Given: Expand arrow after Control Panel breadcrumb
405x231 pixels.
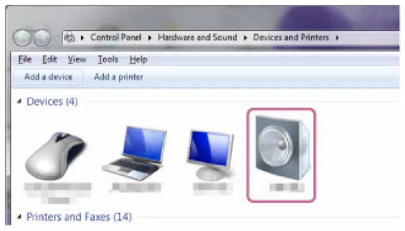Looking at the screenshot, I should (150, 38).
